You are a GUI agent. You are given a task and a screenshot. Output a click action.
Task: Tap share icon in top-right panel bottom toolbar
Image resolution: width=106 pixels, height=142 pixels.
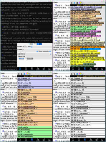(102, 69)
